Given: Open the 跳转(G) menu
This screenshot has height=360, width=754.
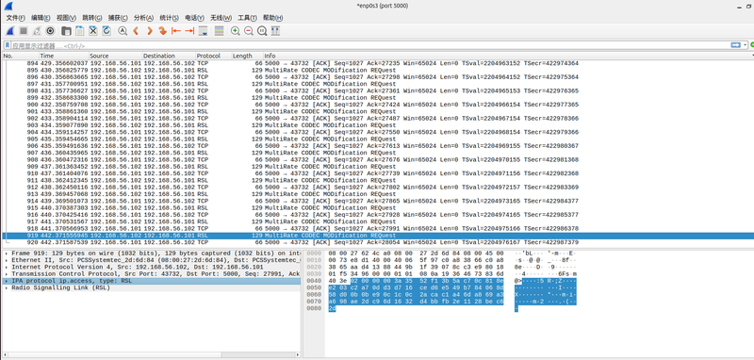Looking at the screenshot, I should click(91, 18).
